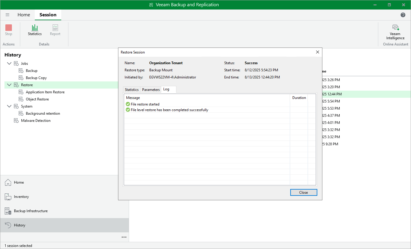Open the Statistics tab of the dialog
The width and height of the screenshot is (411, 249).
point(131,89)
